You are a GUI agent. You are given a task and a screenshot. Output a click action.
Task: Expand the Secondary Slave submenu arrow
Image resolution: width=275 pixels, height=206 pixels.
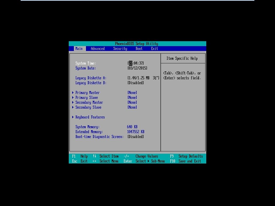pos(73,107)
